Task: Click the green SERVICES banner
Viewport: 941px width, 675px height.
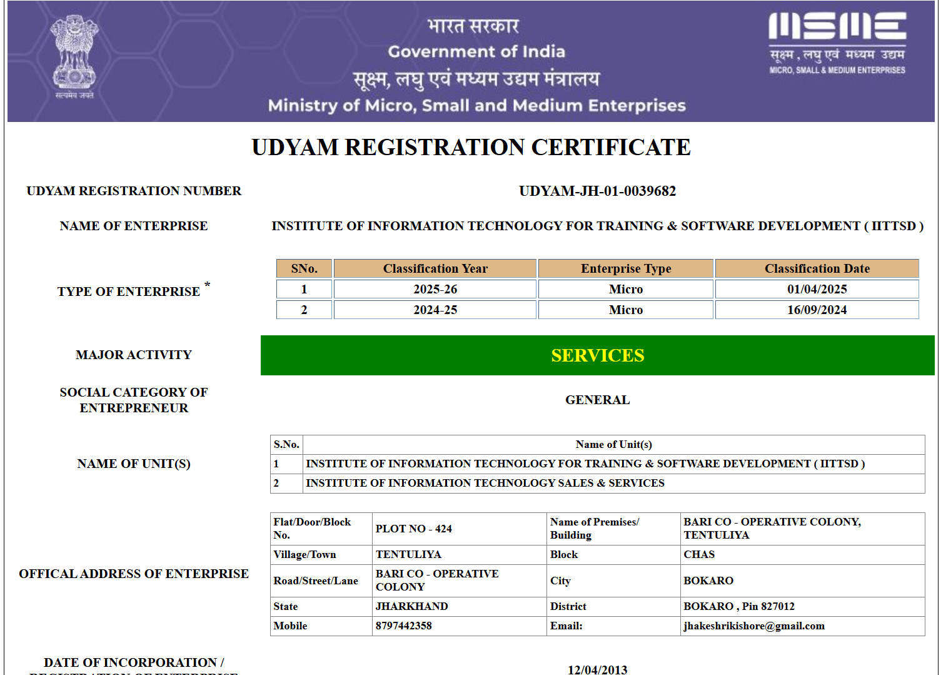Action: coord(597,355)
